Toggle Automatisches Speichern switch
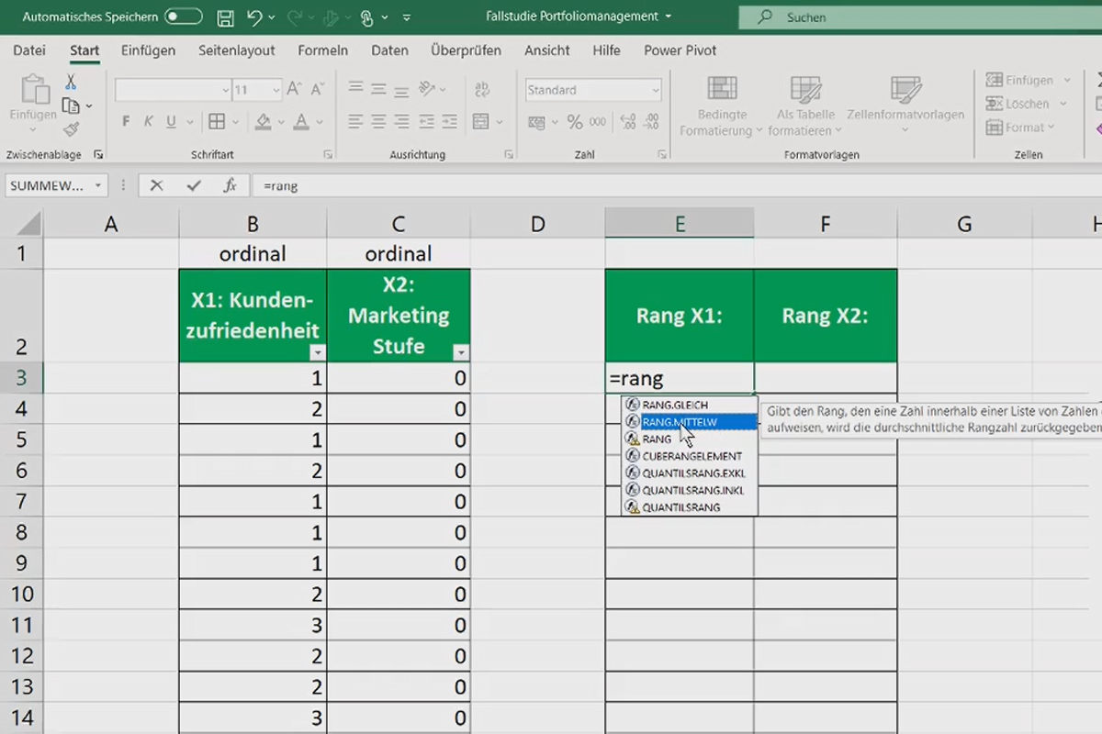This screenshot has width=1102, height=734. click(x=184, y=17)
